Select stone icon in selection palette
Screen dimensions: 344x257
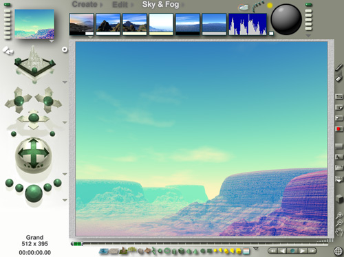click(140, 252)
